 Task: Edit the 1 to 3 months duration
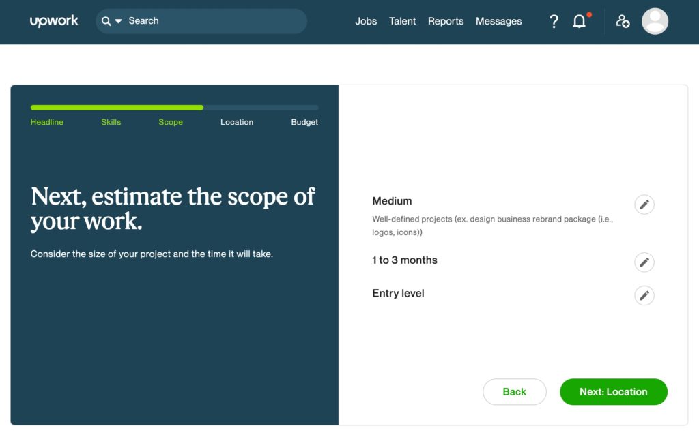tap(644, 262)
